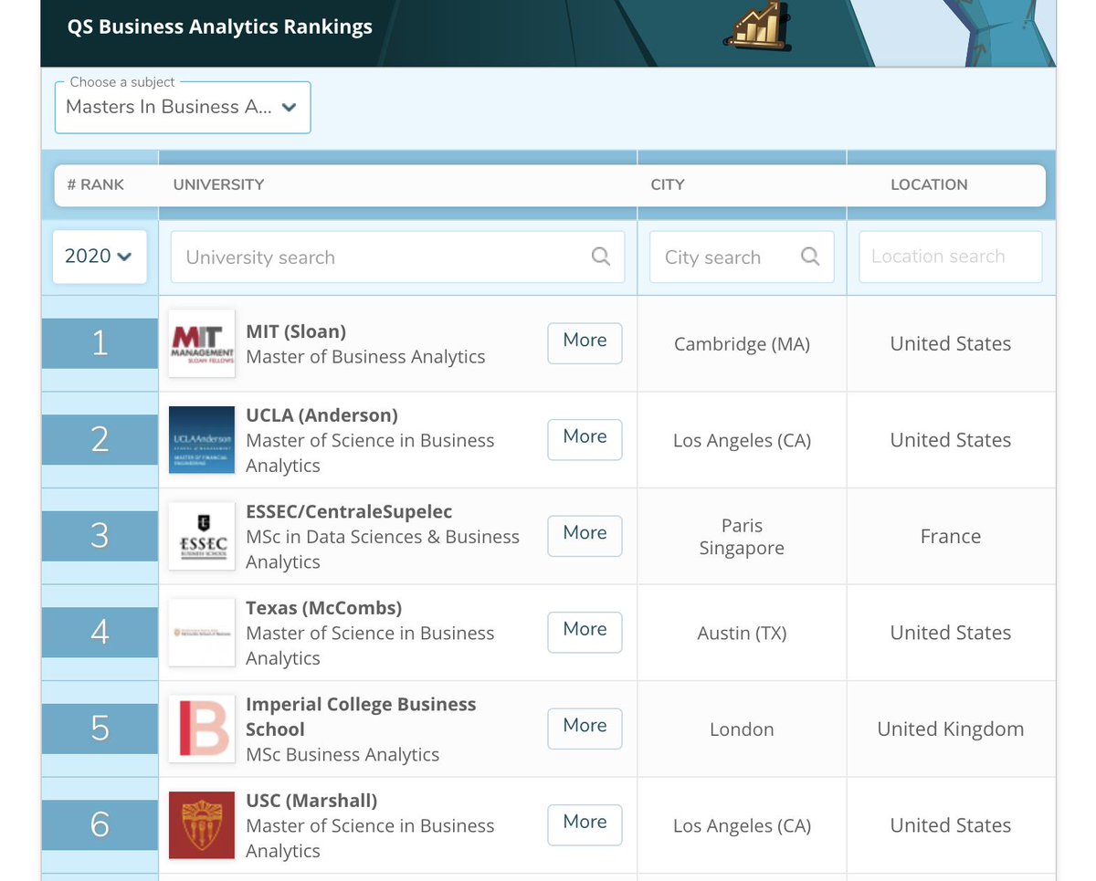Click the rank 3 number cell
The image size is (1096, 881).
click(x=100, y=536)
